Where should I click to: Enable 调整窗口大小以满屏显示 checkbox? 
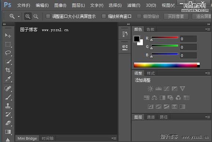pos(48,17)
